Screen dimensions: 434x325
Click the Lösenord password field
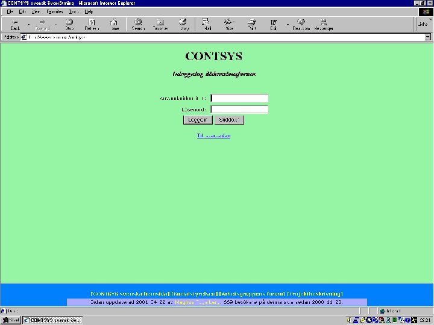pyautogui.click(x=239, y=109)
